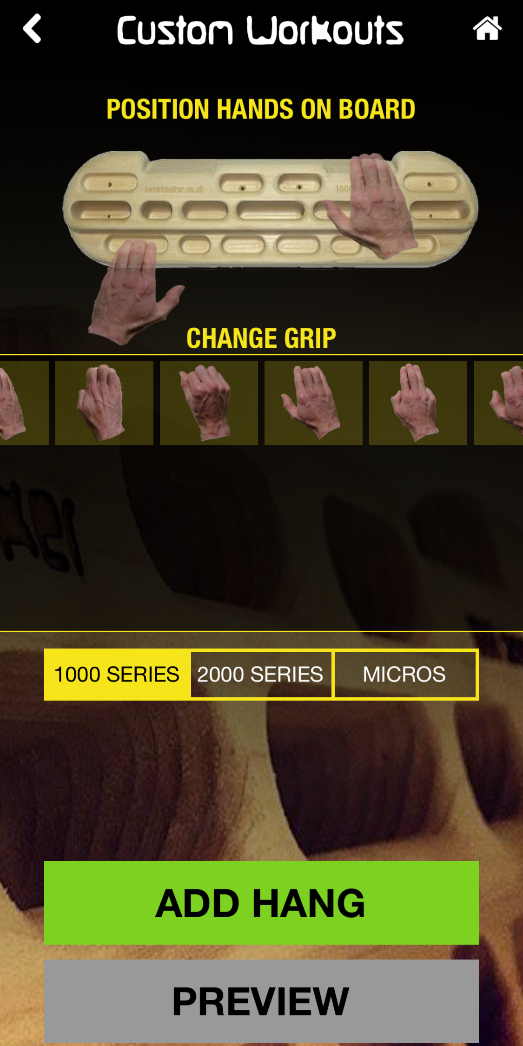The width and height of the screenshot is (523, 1046).
Task: Switch to the 1000 SERIES board
Action: pyautogui.click(x=117, y=675)
